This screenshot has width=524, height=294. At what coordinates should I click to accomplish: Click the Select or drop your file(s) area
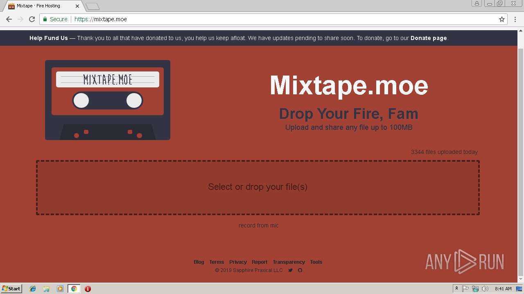(258, 187)
